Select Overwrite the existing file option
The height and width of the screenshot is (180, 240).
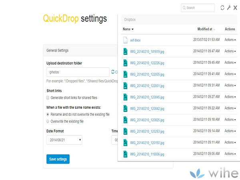click(x=48, y=121)
